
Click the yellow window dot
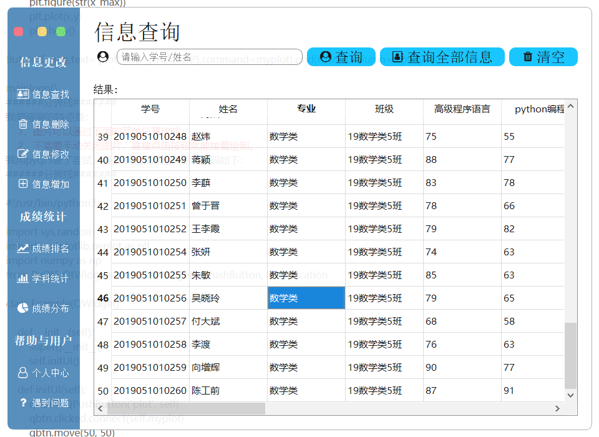pyautogui.click(x=42, y=31)
